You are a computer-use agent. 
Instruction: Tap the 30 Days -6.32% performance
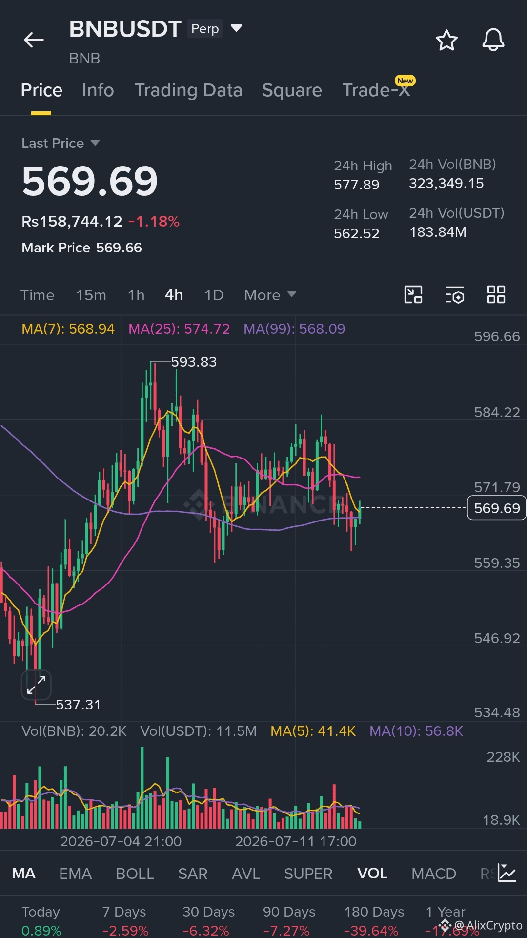[208, 921]
